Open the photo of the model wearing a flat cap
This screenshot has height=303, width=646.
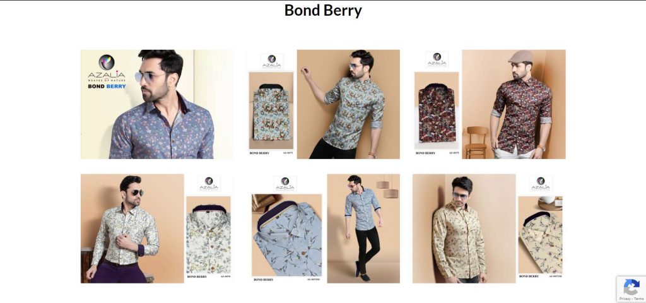[514, 104]
